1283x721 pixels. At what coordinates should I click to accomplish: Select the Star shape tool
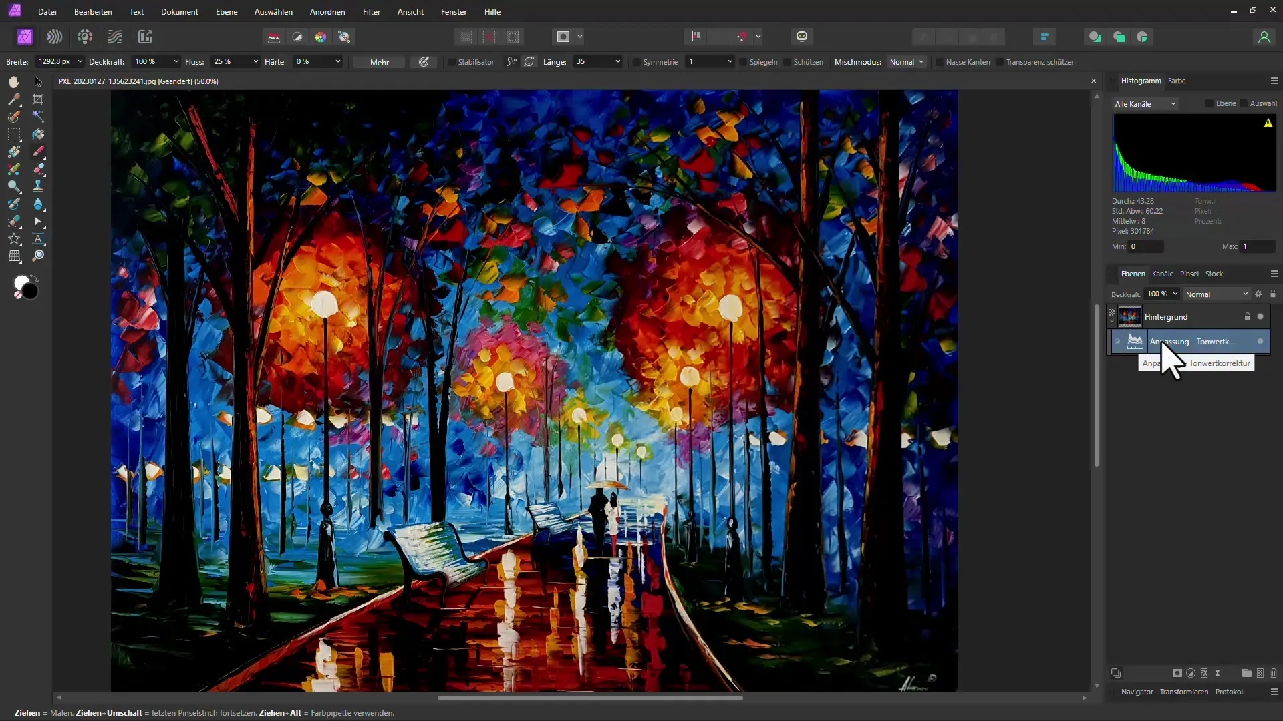pyautogui.click(x=13, y=238)
